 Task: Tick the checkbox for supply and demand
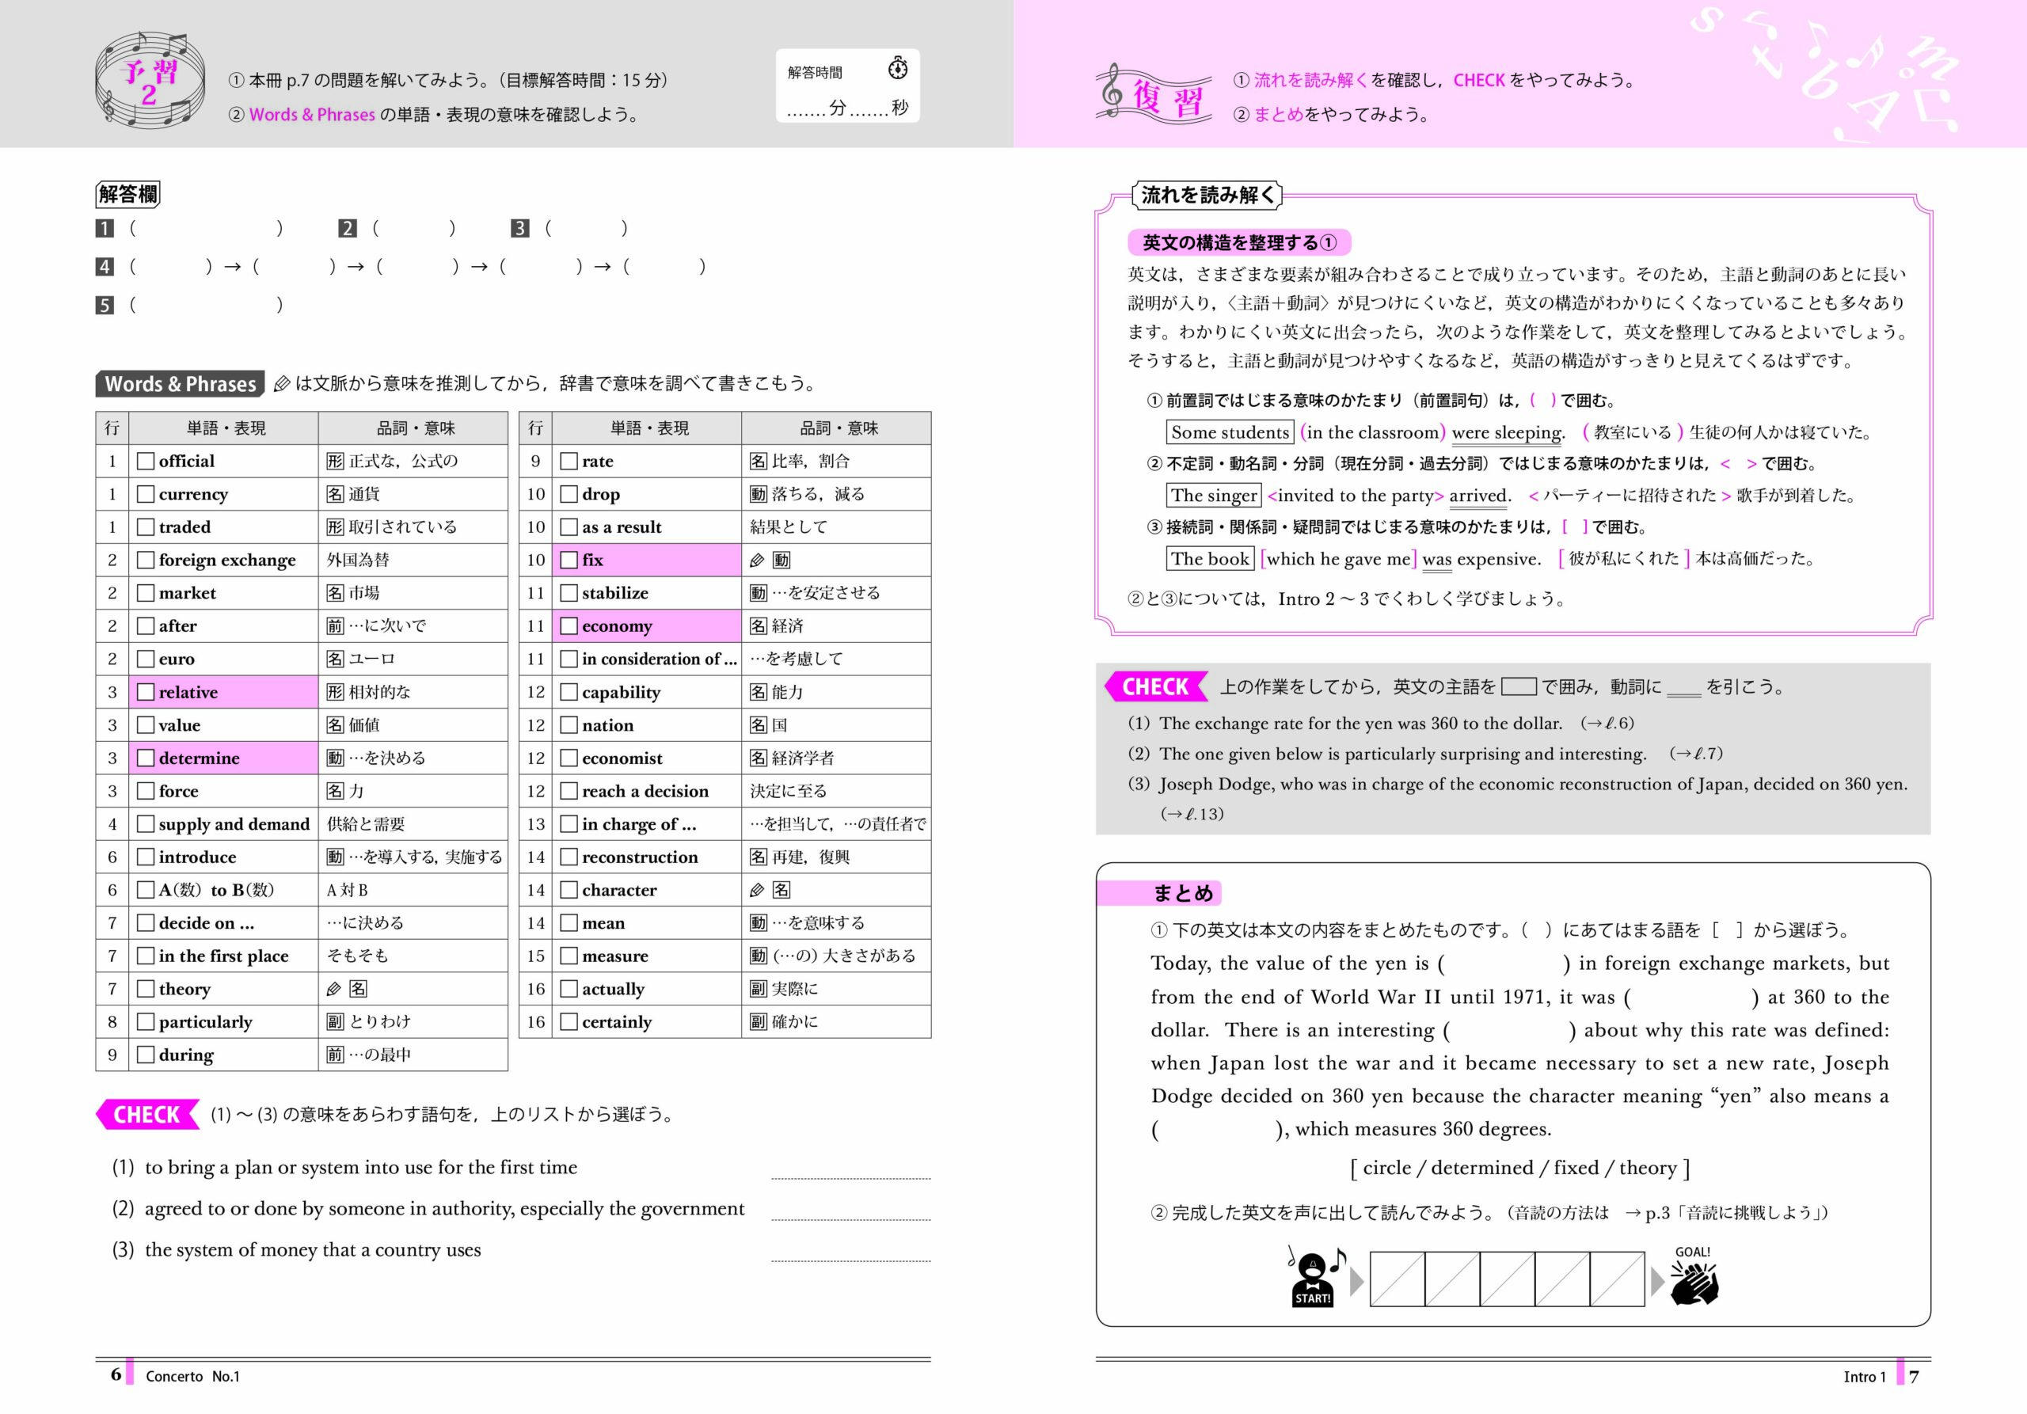146,824
